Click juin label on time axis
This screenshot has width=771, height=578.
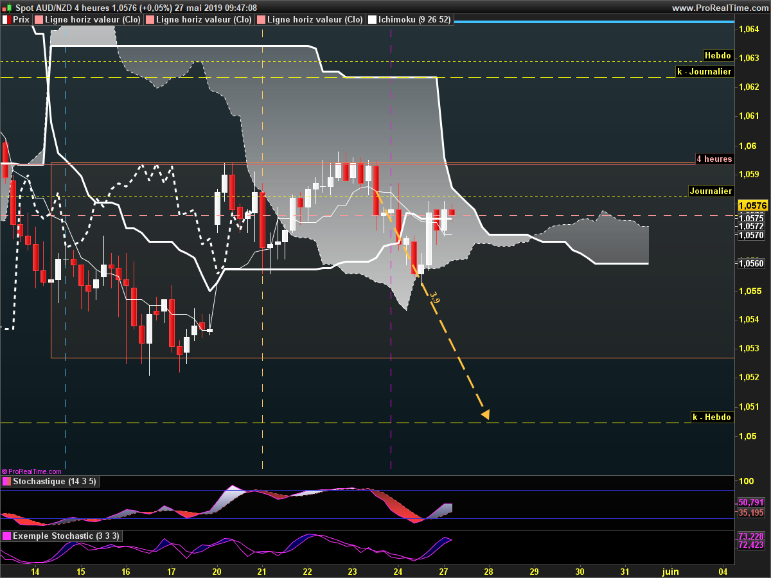pyautogui.click(x=669, y=572)
